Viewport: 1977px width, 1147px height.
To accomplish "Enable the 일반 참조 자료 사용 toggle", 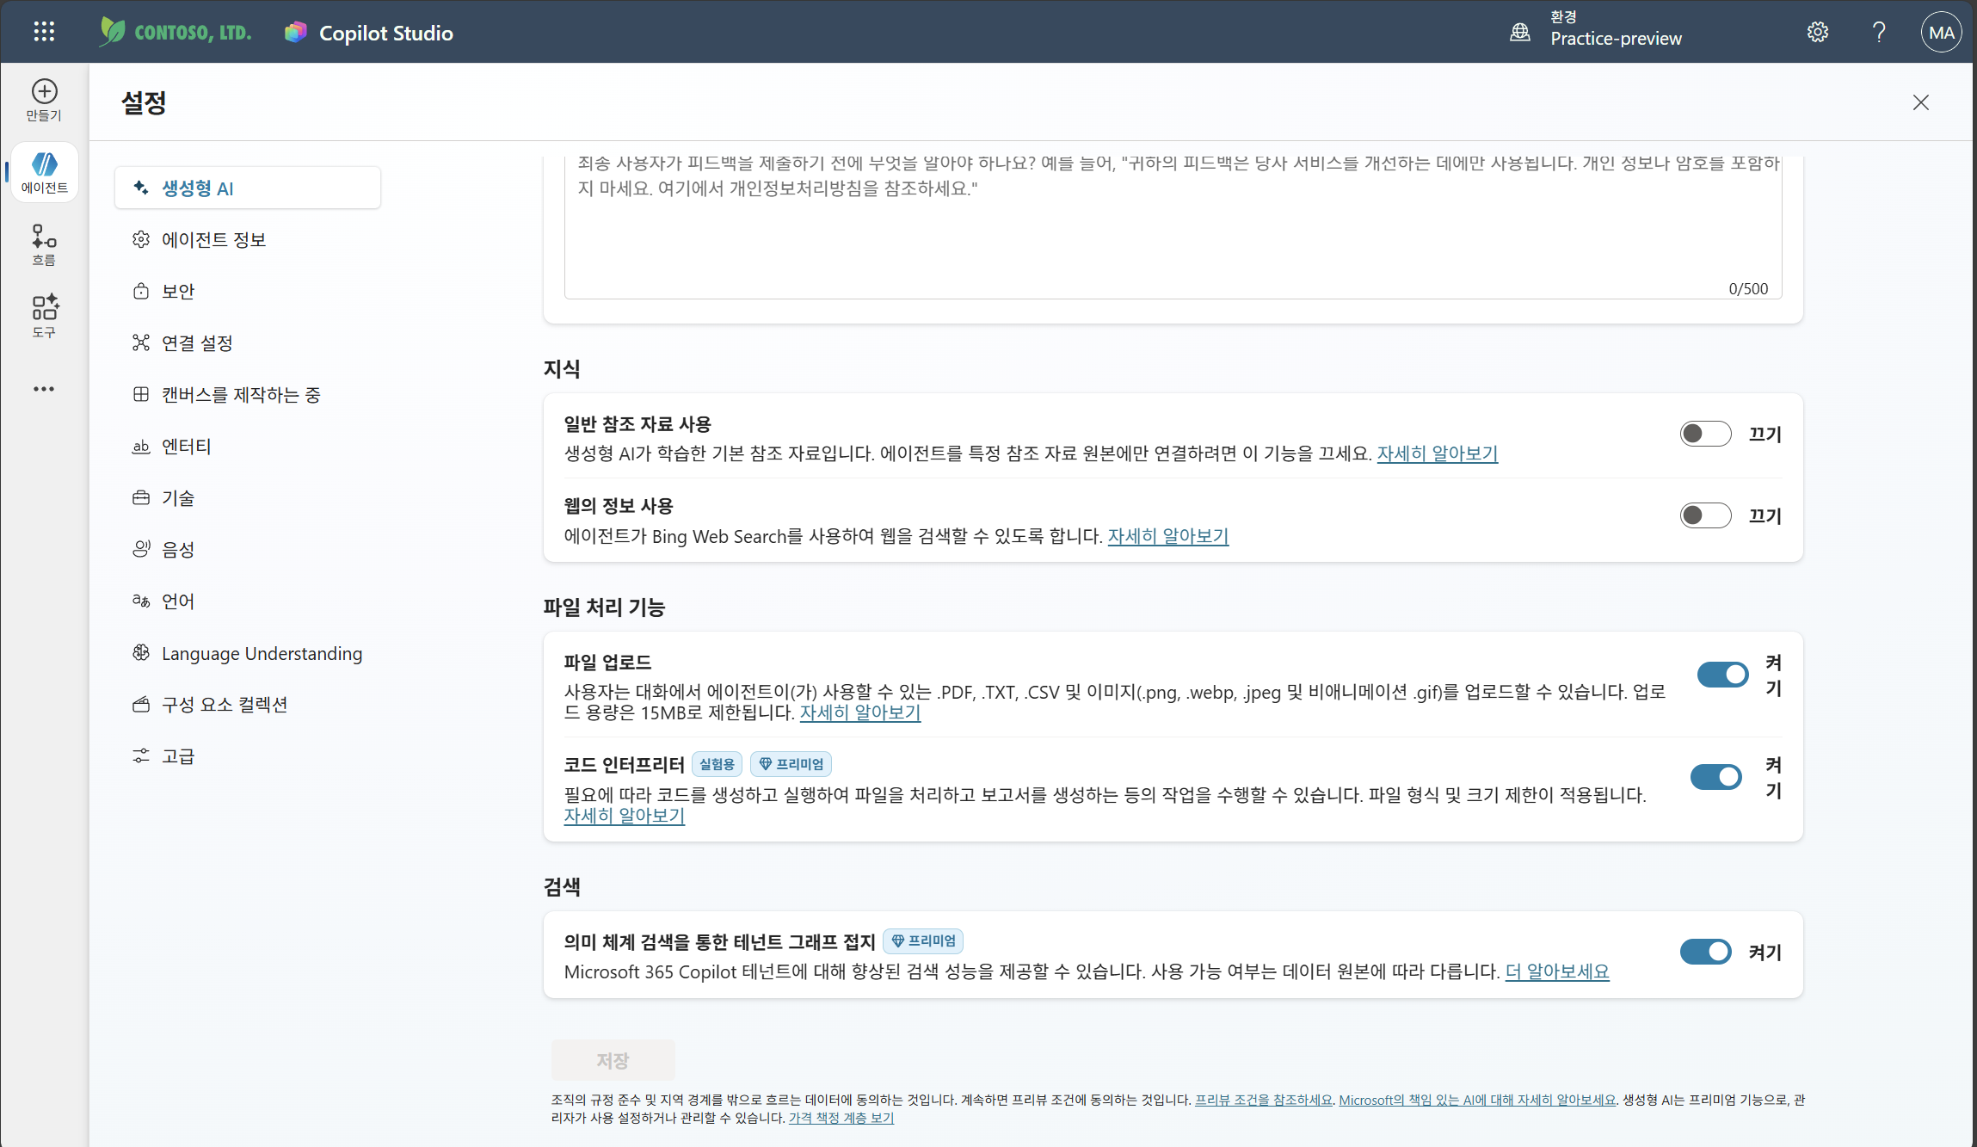I will pyautogui.click(x=1705, y=434).
